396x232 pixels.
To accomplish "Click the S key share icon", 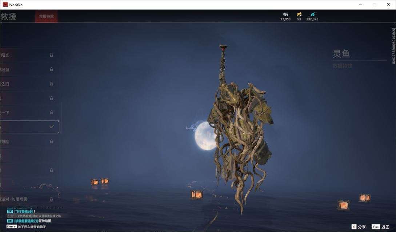I will (x=354, y=227).
